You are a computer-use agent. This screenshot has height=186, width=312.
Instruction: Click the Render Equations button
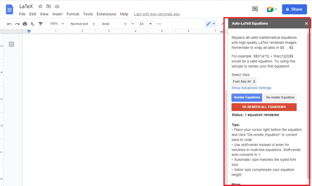246,97
